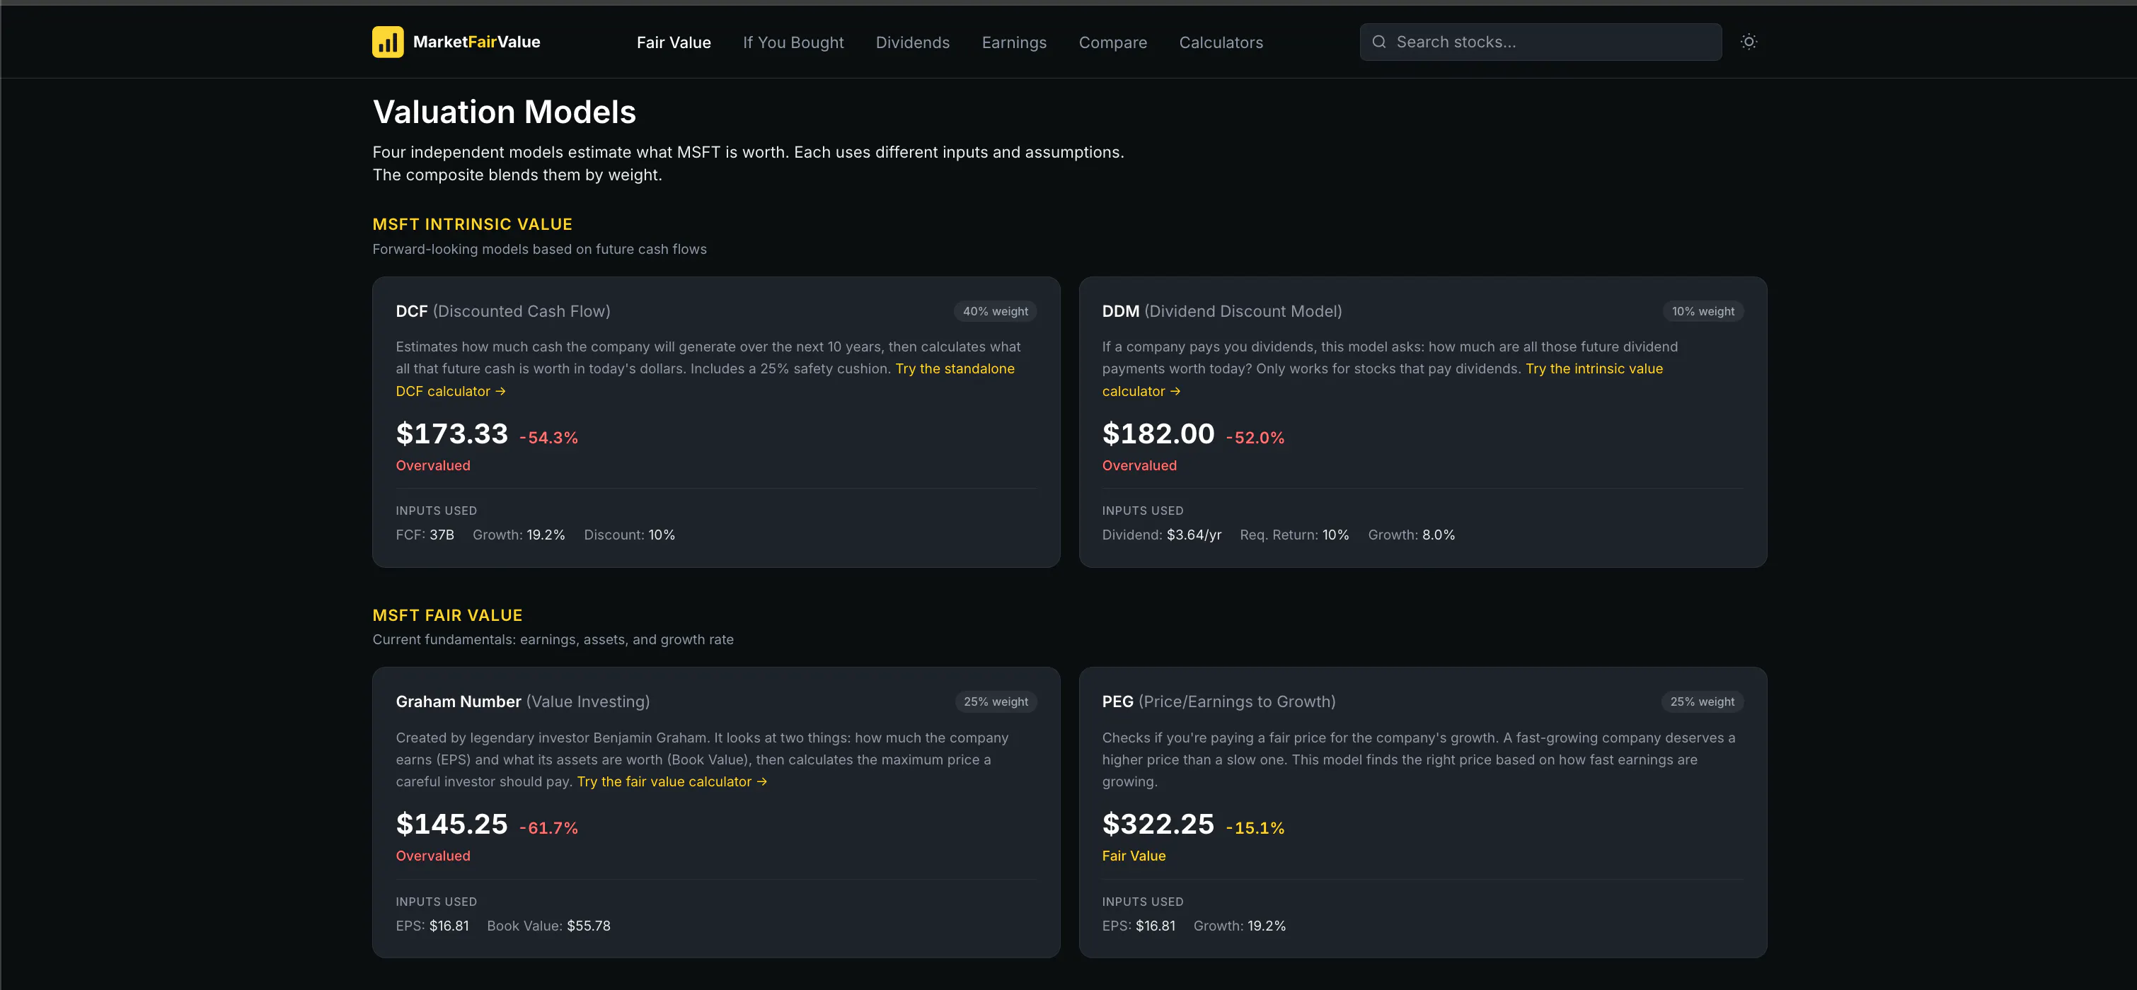Click the 40% weight badge on DCF card
The image size is (2137, 990).
click(995, 311)
